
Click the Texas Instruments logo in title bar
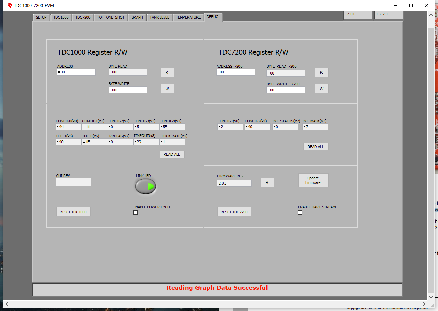click(9, 5)
